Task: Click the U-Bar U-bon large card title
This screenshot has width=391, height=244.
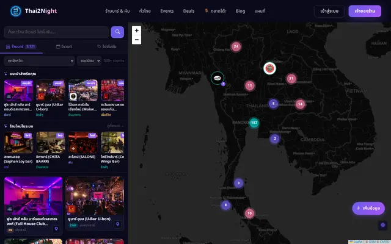Action: [x=89, y=219]
